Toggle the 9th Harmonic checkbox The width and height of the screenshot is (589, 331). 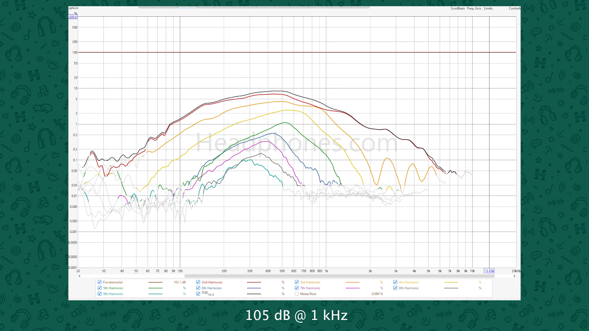click(x=99, y=294)
